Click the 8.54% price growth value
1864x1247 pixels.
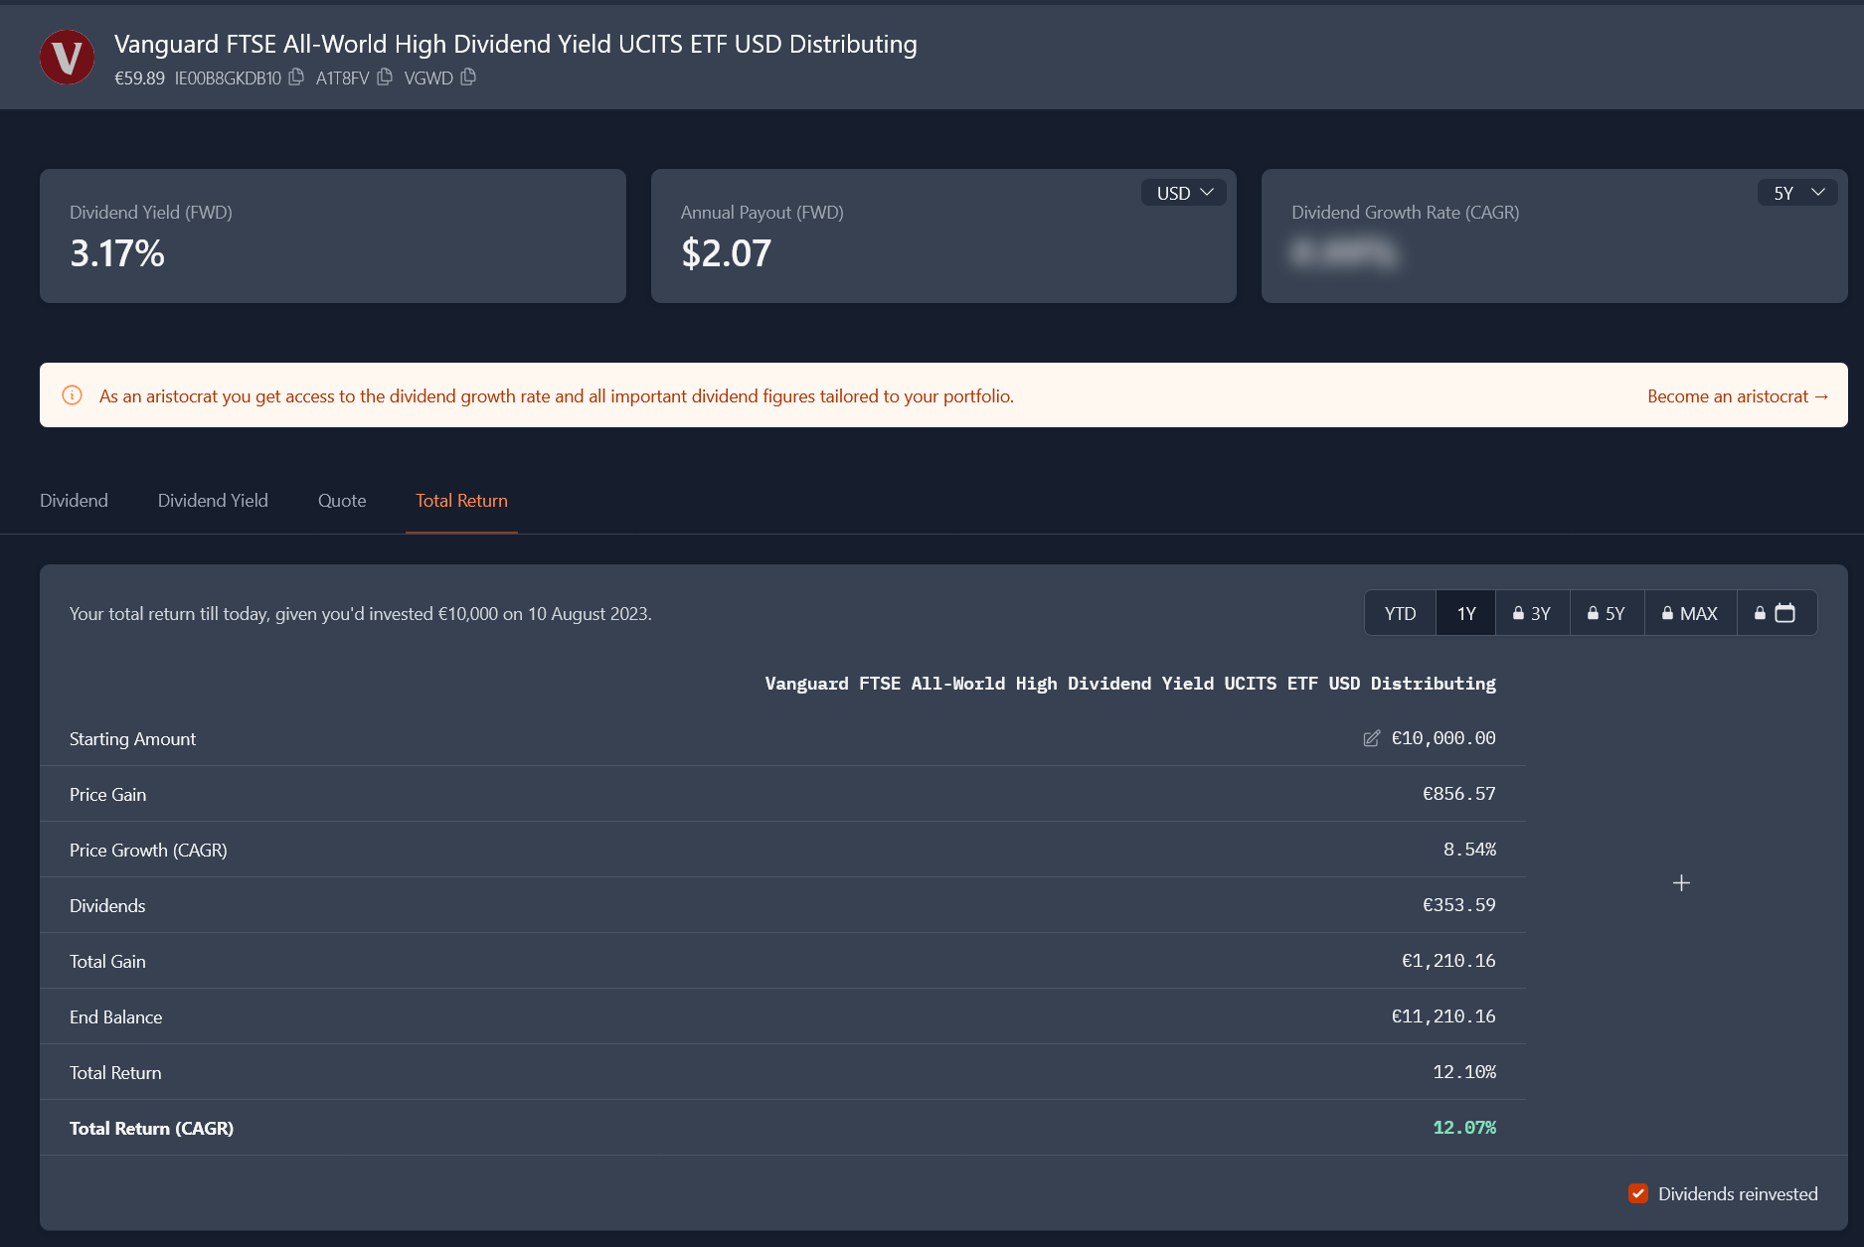[x=1469, y=850]
